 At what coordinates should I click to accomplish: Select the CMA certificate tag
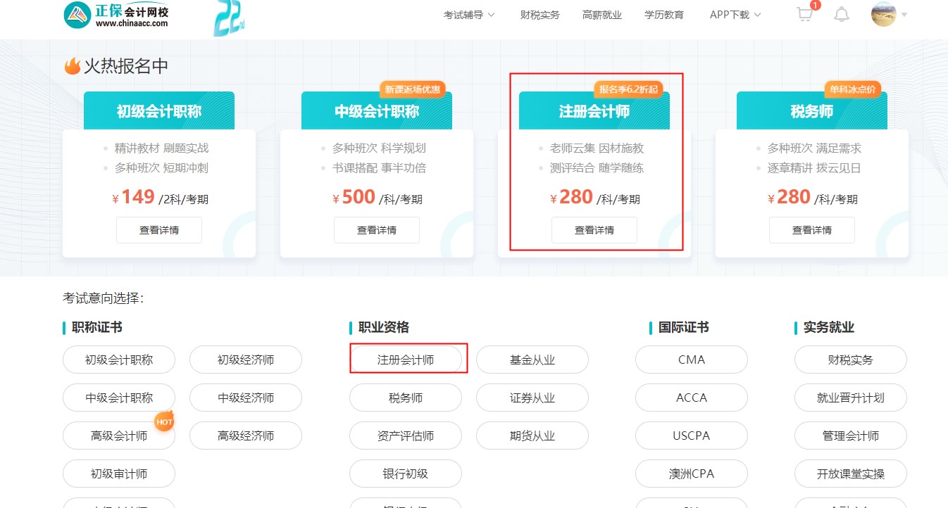pyautogui.click(x=691, y=360)
